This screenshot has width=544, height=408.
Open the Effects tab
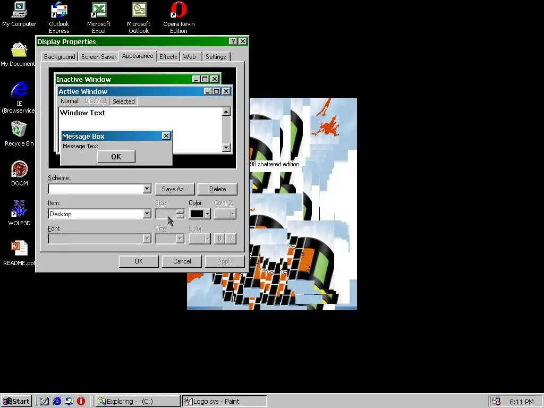(x=168, y=56)
